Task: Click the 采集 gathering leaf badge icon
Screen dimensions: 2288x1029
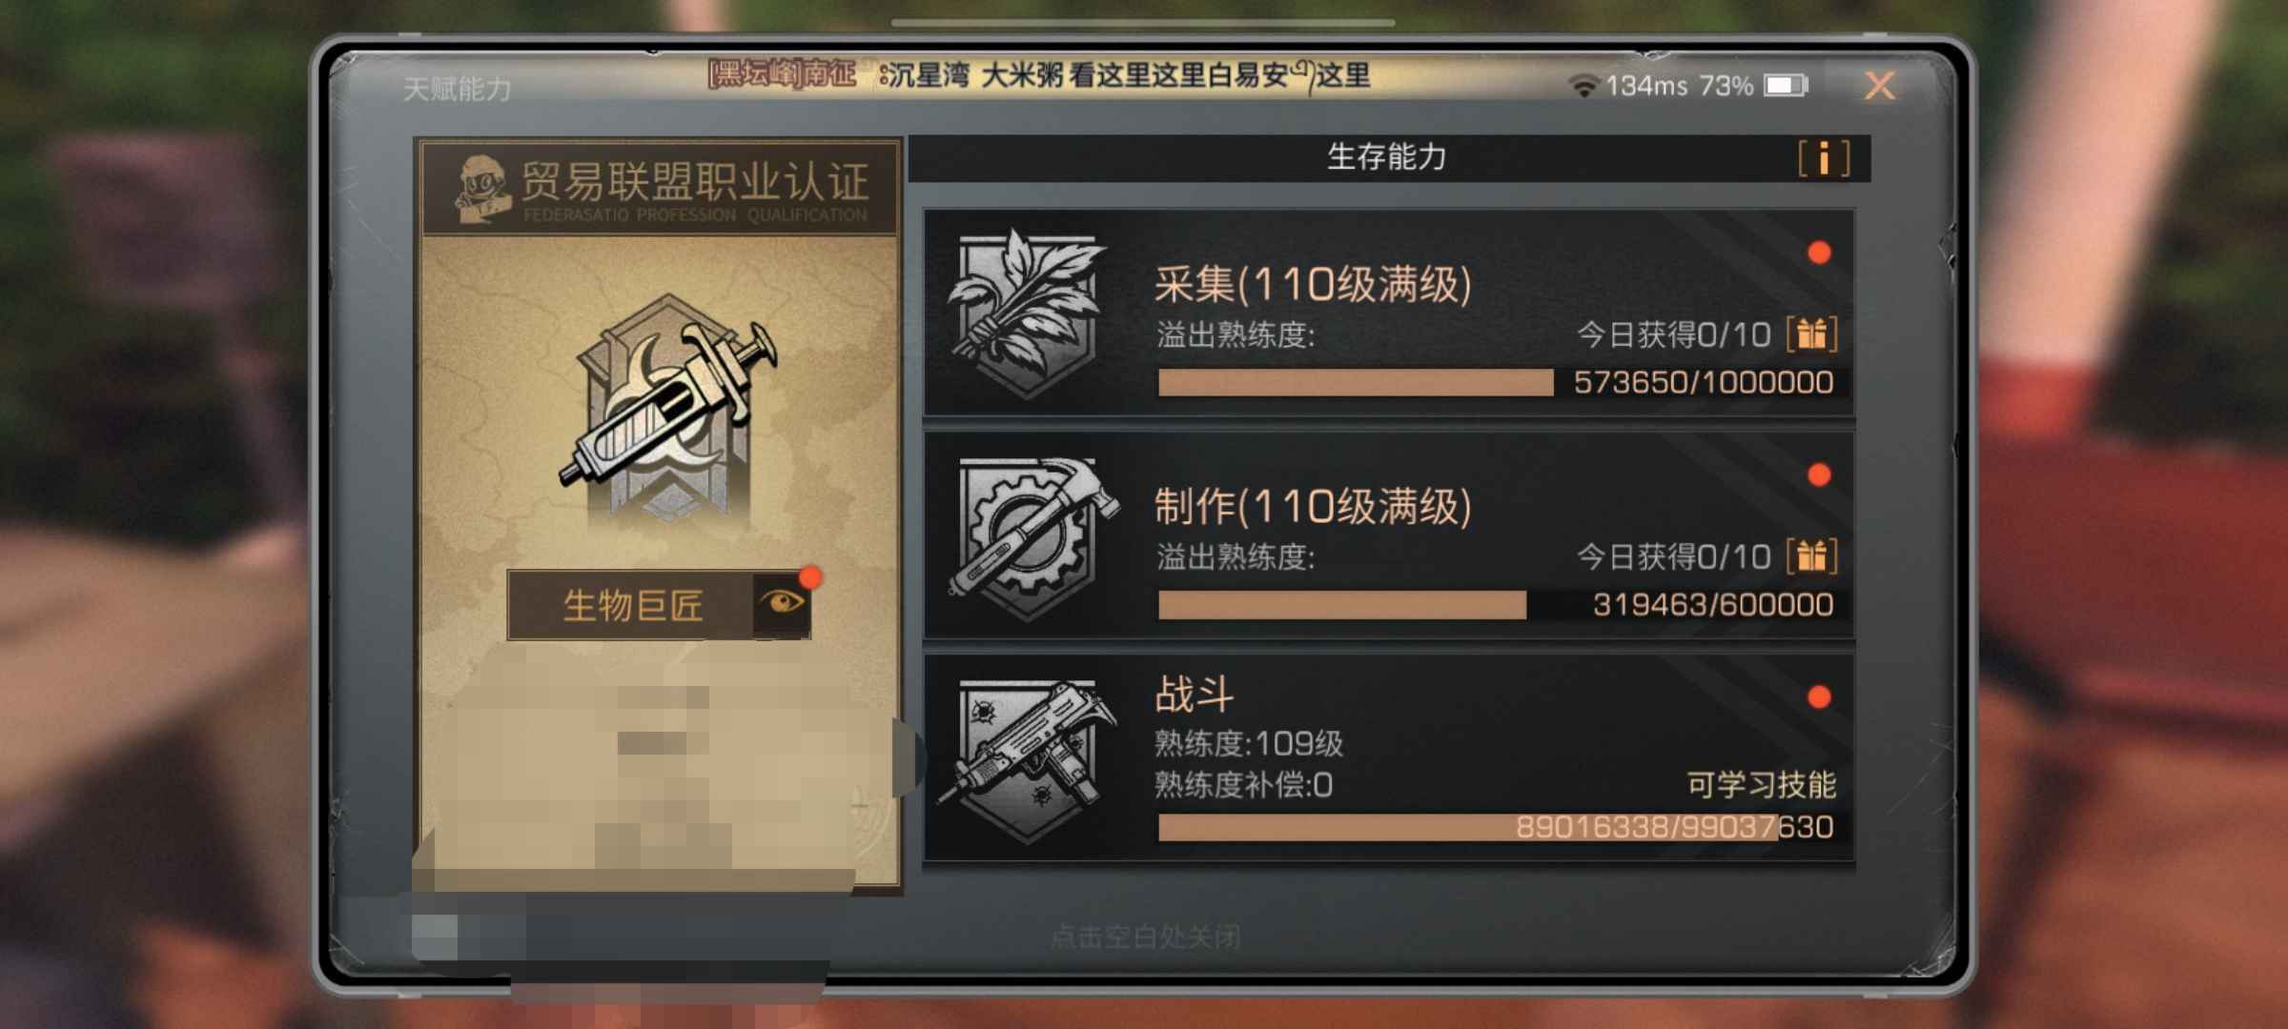Action: (x=1028, y=313)
